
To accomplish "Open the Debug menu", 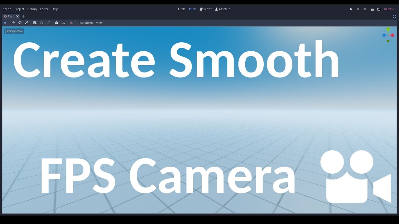I will (x=32, y=9).
